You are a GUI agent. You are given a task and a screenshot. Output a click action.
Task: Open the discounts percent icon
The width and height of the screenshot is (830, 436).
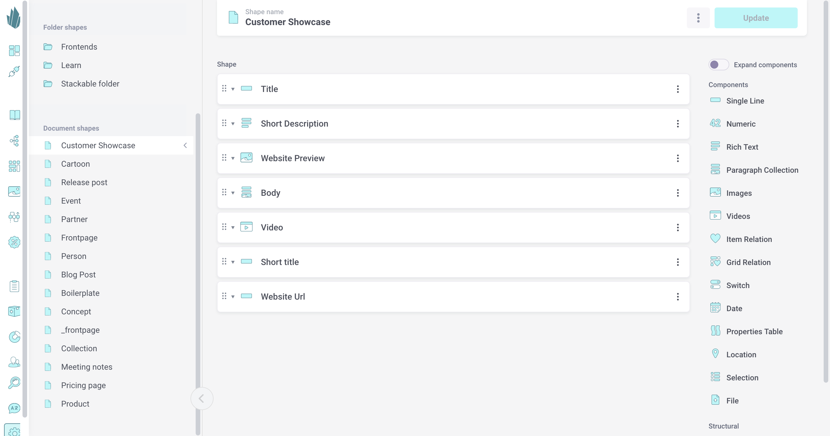tap(14, 242)
